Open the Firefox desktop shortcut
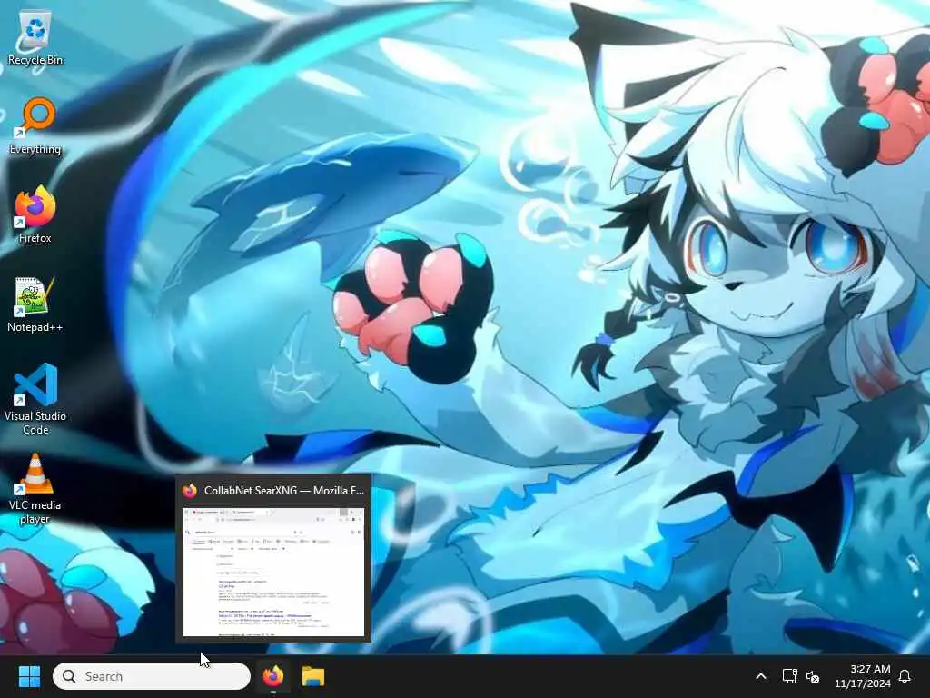 click(x=35, y=215)
